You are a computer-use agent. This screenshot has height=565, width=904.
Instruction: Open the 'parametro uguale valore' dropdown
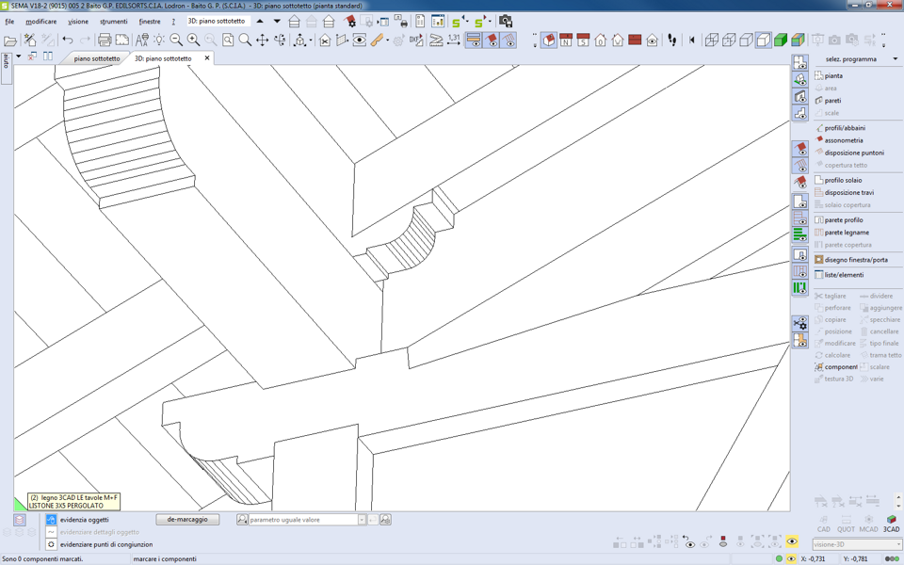coord(361,520)
